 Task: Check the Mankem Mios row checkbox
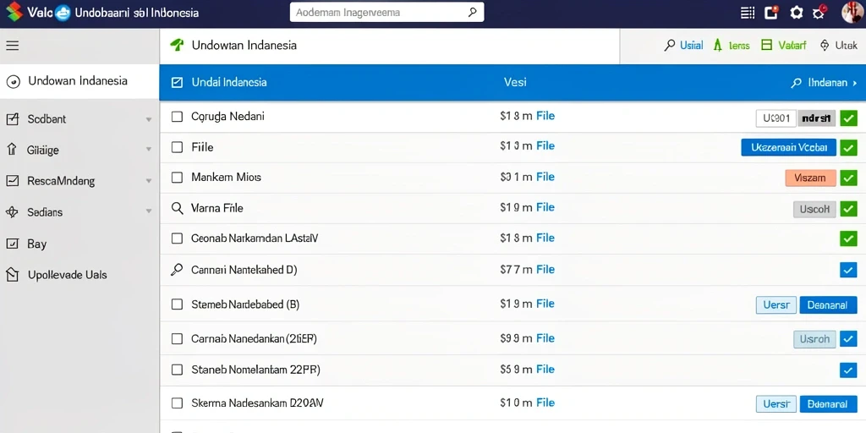click(177, 178)
